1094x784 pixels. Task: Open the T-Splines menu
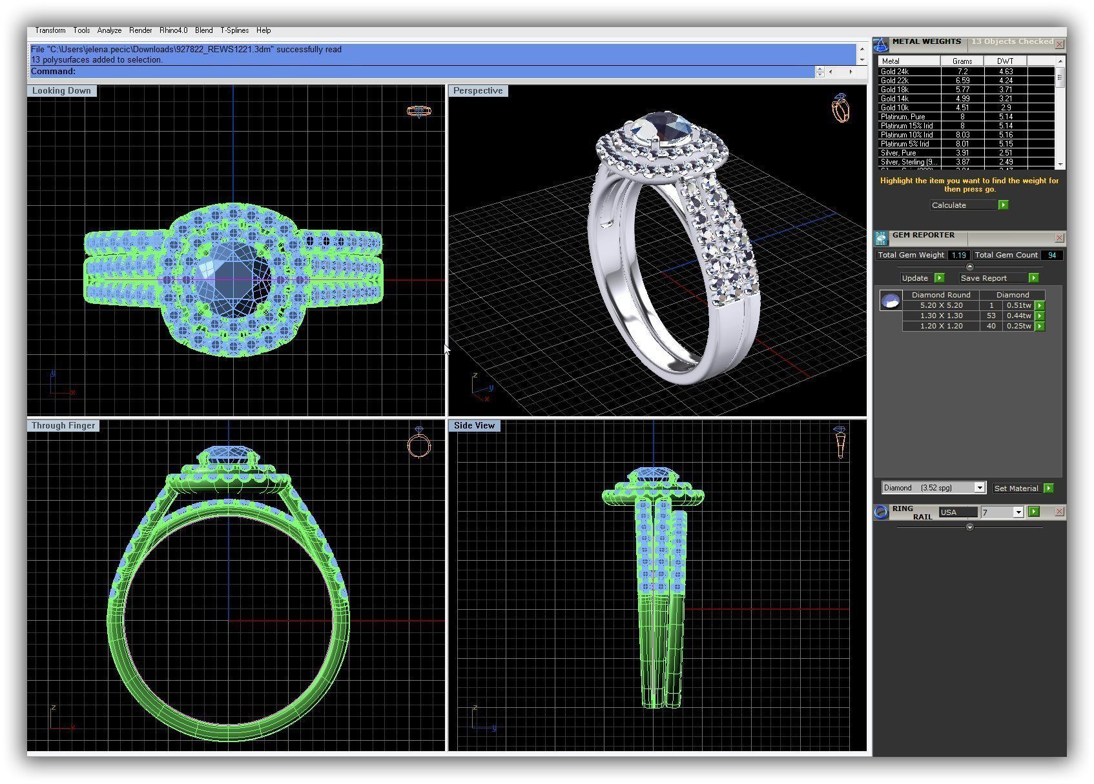tap(234, 30)
